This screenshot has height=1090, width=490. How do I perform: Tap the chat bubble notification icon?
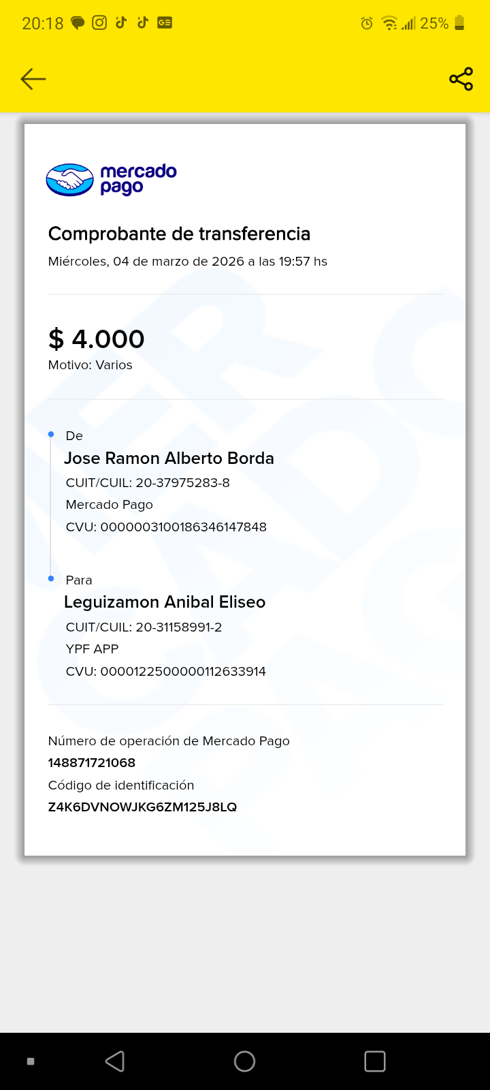point(78,23)
